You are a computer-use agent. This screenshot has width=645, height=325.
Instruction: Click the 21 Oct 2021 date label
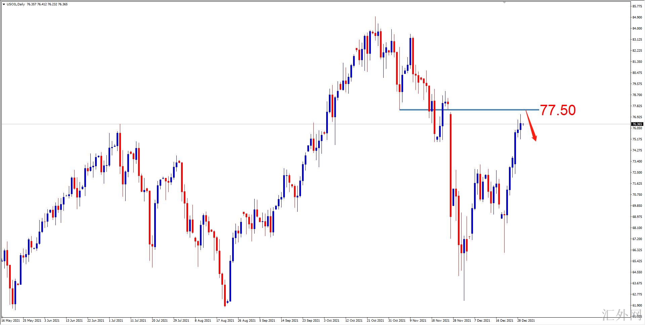pyautogui.click(x=375, y=321)
